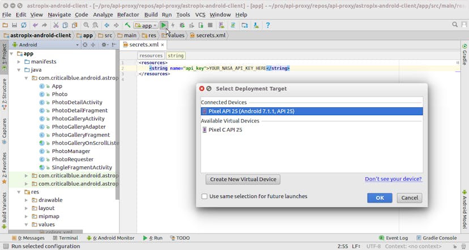The height and width of the screenshot is (250, 469).
Task: Collapse the java folder
Action: 19,70
